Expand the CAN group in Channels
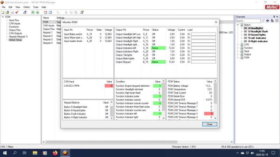This screenshot has width=280, height=157. (238, 45)
